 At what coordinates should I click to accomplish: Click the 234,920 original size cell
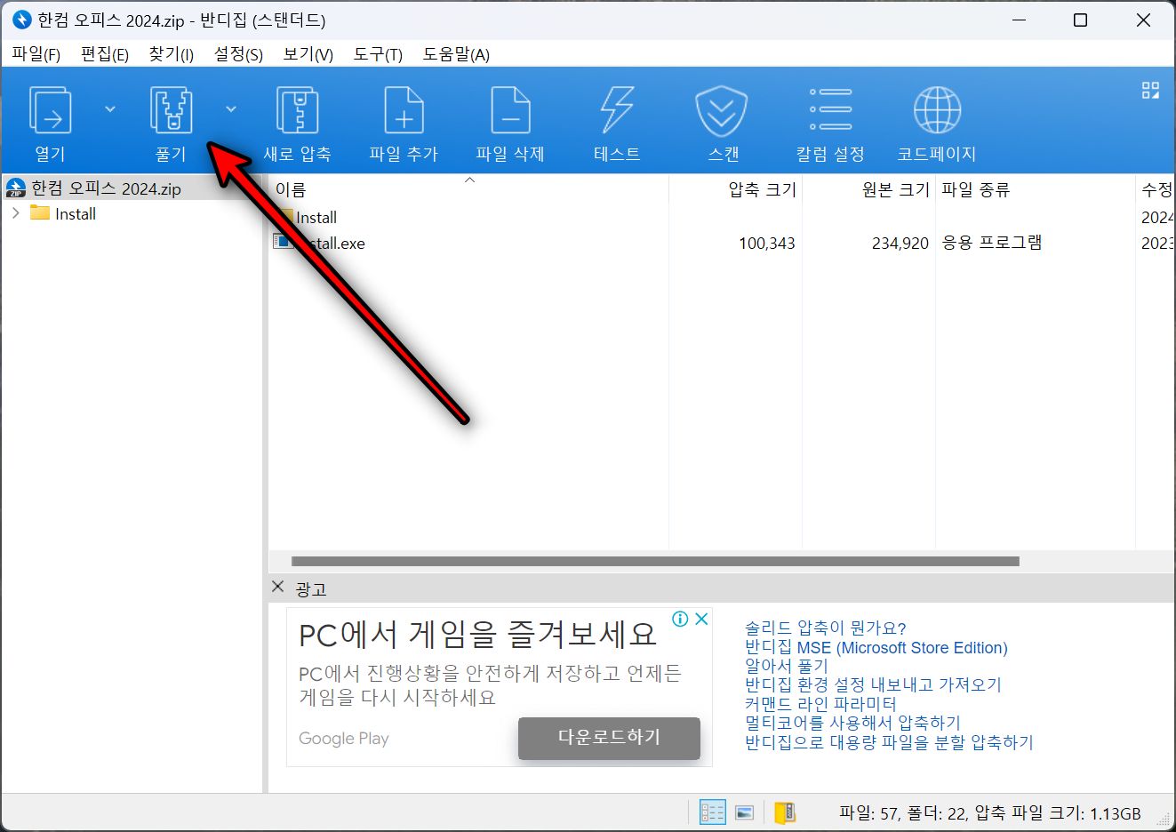[900, 243]
